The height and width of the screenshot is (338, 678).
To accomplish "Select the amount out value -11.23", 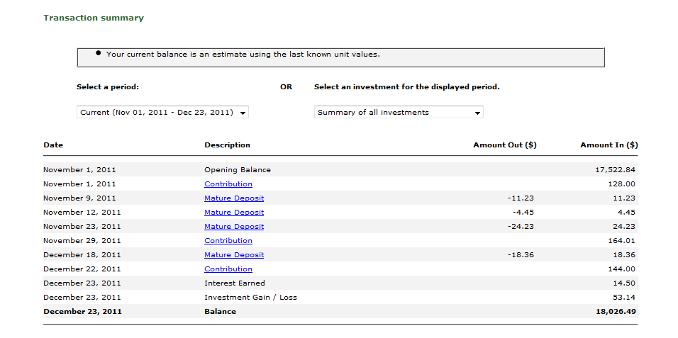I will pos(521,198).
